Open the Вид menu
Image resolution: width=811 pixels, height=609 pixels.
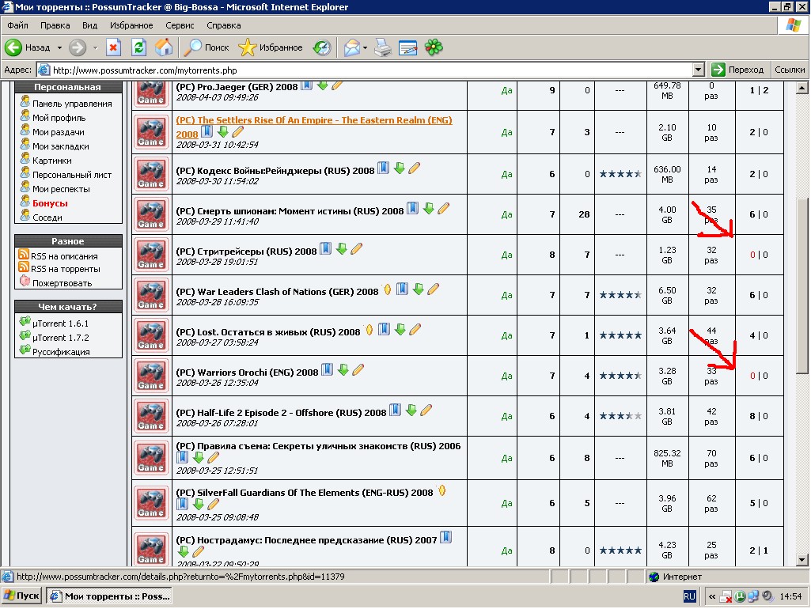point(89,25)
